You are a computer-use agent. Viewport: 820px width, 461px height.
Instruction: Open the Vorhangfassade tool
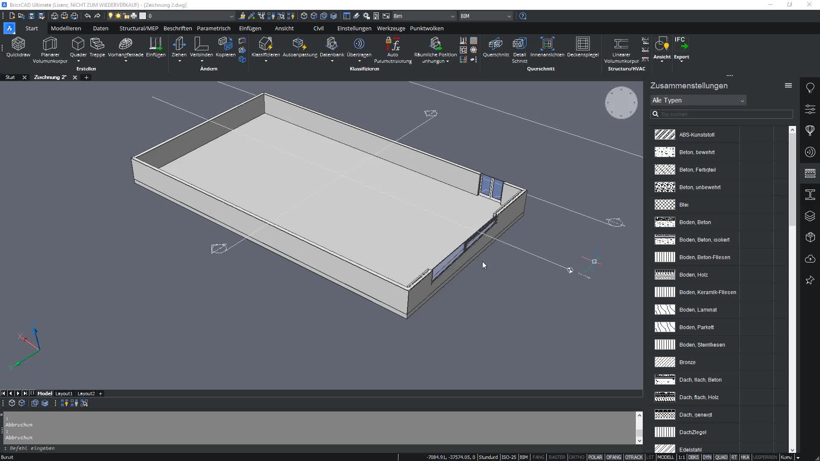[x=126, y=47]
